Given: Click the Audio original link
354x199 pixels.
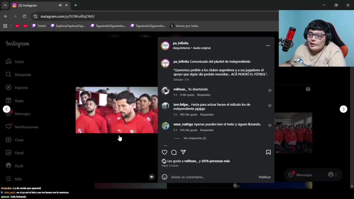Looking at the screenshot, I should [202, 48].
